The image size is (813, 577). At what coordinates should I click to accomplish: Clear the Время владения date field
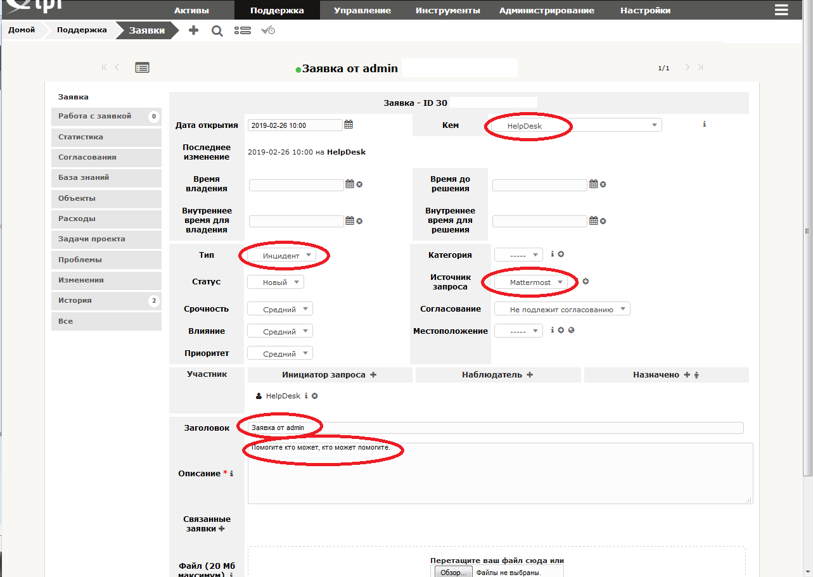359,185
